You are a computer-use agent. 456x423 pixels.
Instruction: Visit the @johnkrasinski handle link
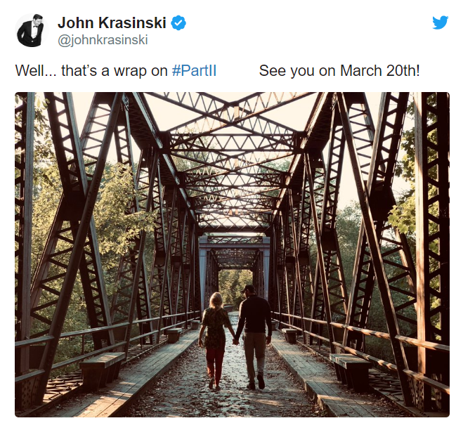tap(103, 39)
